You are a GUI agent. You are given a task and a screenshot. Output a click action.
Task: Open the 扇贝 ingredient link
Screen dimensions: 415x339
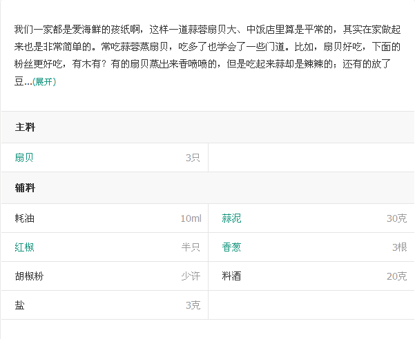click(x=24, y=158)
